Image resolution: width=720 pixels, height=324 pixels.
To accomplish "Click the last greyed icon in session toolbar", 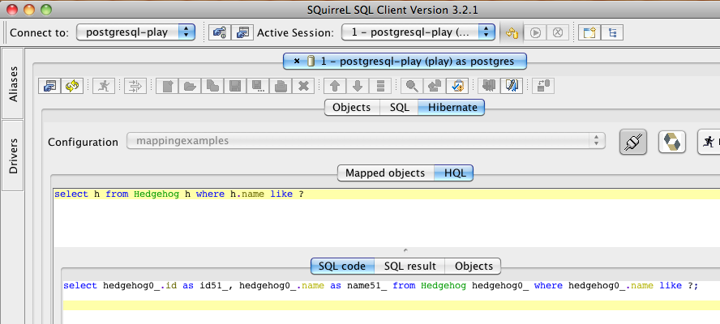I will [x=543, y=86].
